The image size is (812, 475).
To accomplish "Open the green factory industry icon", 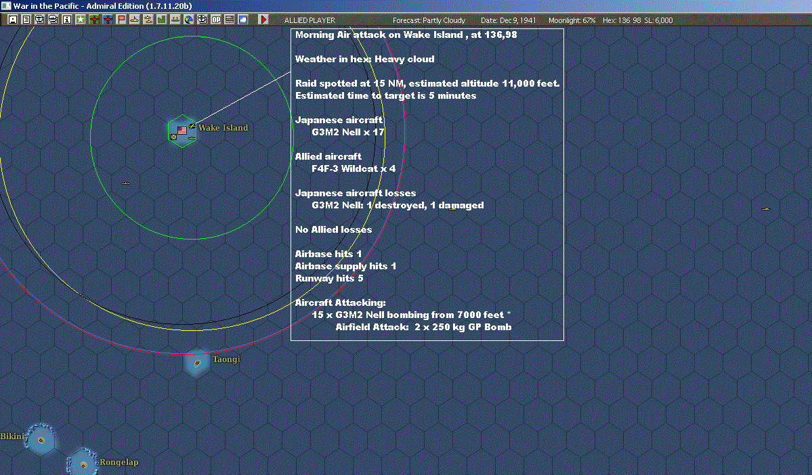I will tap(162, 20).
